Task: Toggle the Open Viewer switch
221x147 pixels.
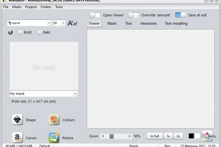Action: point(95,15)
